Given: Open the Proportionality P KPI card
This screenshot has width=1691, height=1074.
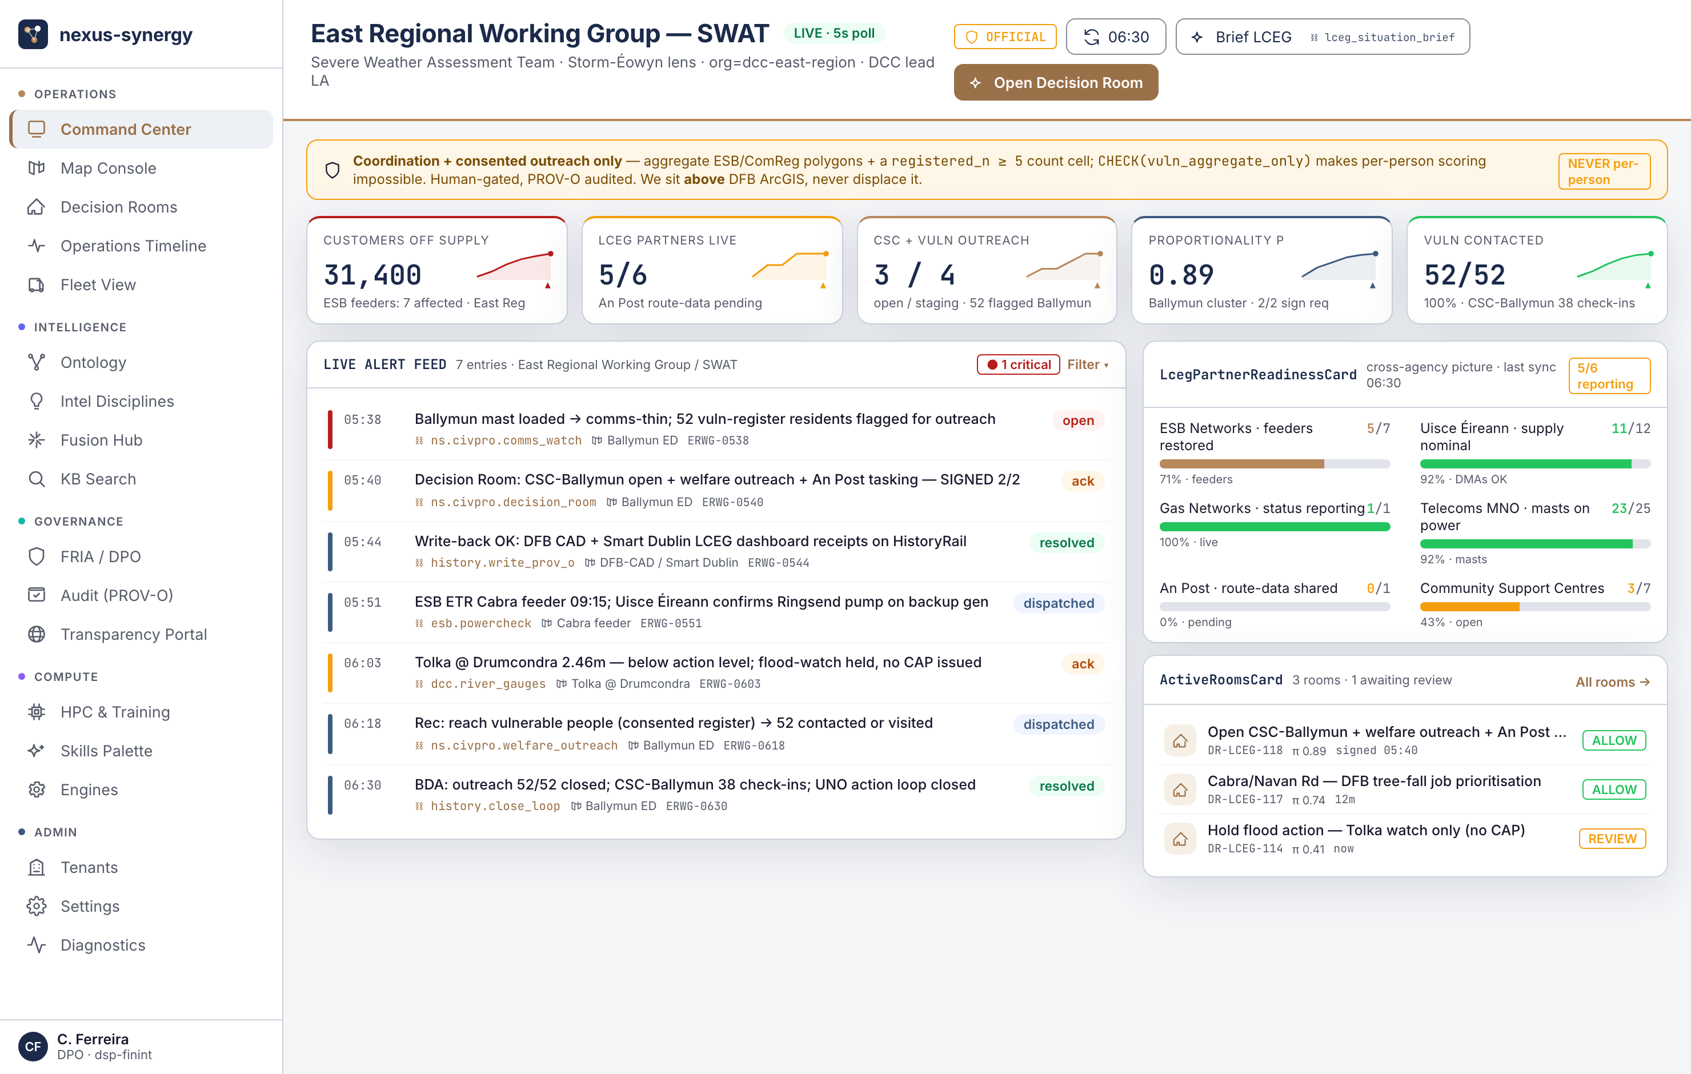Looking at the screenshot, I should pyautogui.click(x=1262, y=270).
